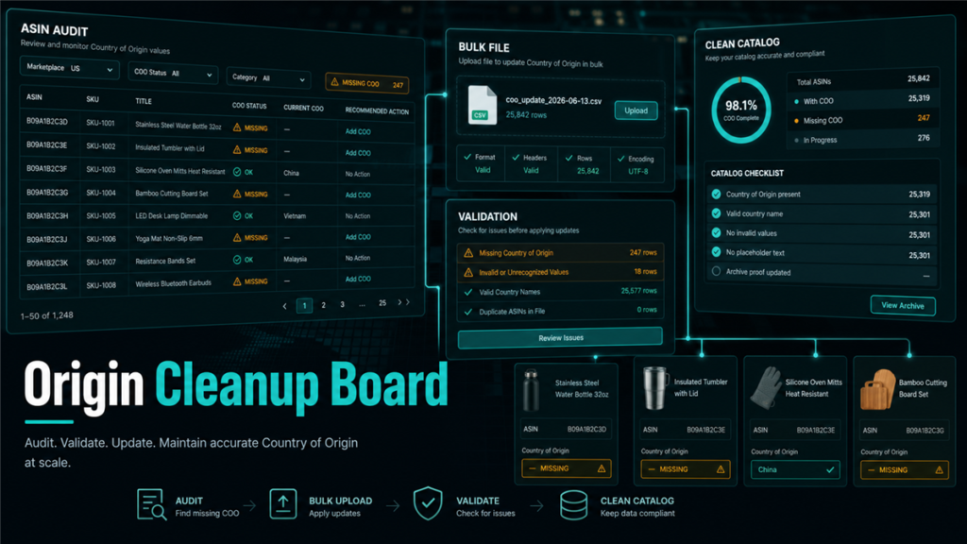This screenshot has height=544, width=967.
Task: Click Valid Country Names check icon
Action: (468, 292)
